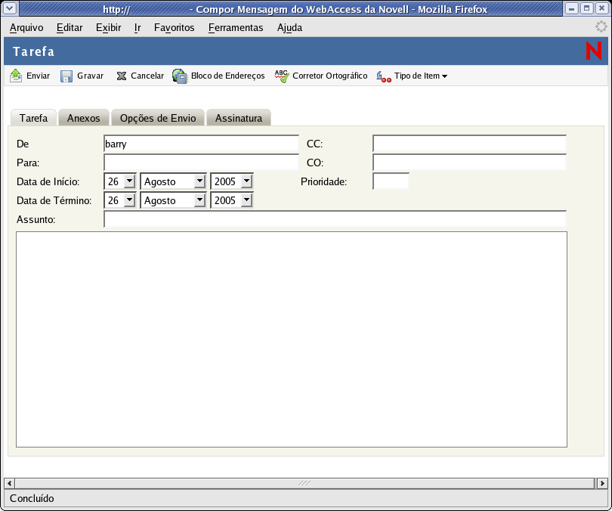612x511 pixels.
Task: Open the Exibir menu
Action: 109,28
